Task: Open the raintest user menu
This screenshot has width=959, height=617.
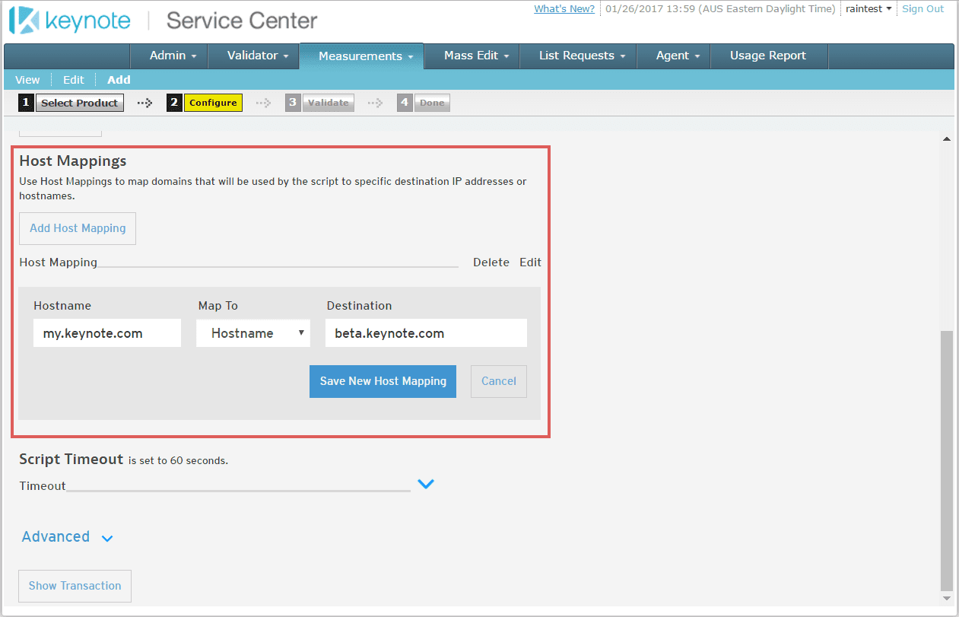Action: pos(868,9)
